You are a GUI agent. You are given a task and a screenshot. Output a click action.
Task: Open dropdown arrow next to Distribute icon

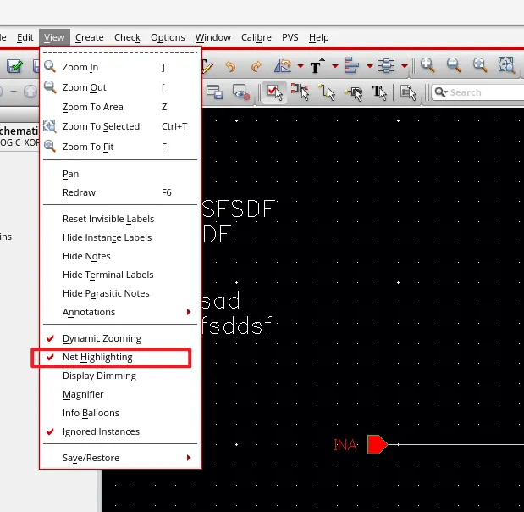(404, 66)
